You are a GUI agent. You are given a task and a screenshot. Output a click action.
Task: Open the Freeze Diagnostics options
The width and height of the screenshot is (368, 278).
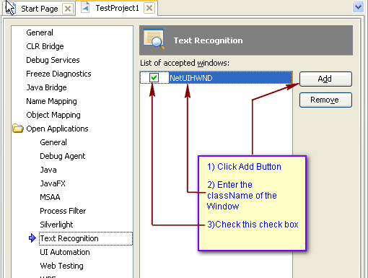(58, 74)
